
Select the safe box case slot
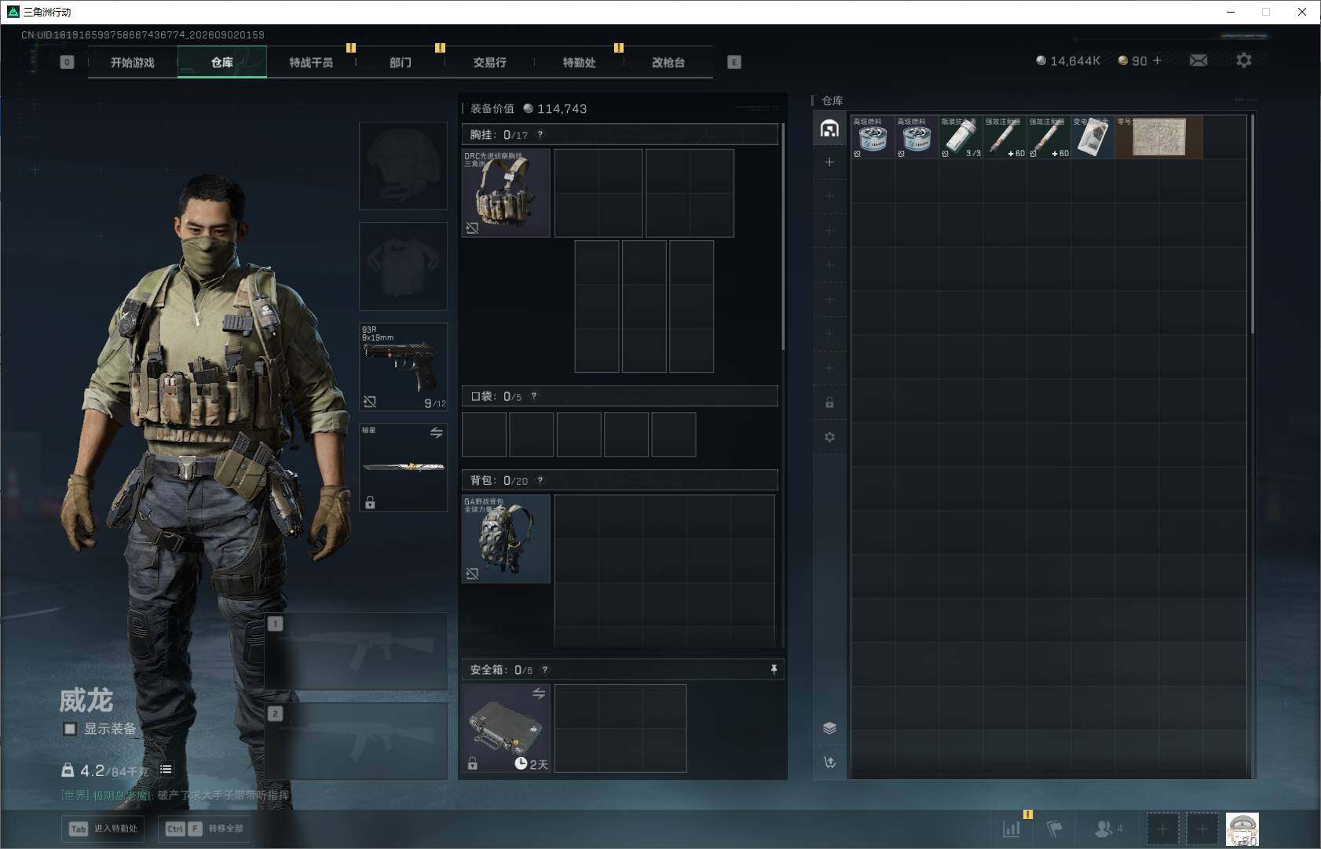click(x=506, y=728)
